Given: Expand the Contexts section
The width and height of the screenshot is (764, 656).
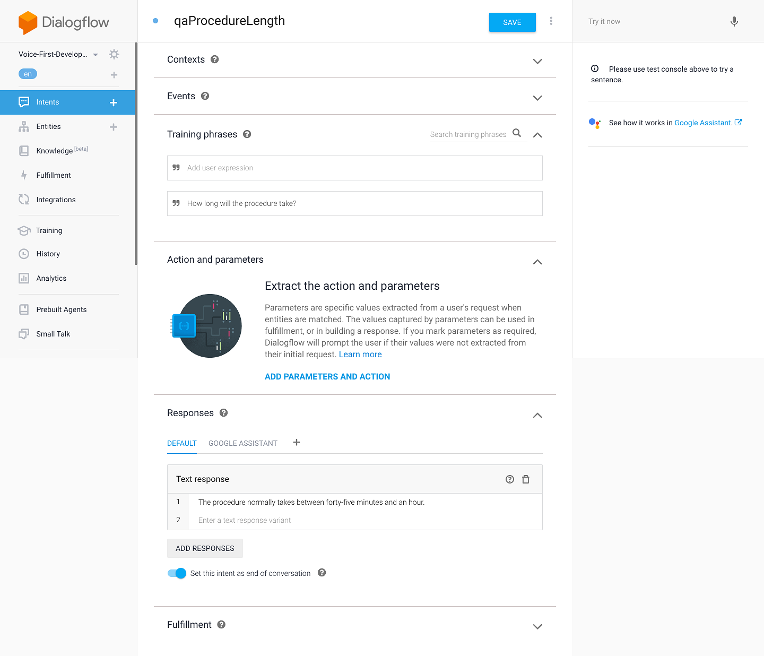Looking at the screenshot, I should click(537, 61).
